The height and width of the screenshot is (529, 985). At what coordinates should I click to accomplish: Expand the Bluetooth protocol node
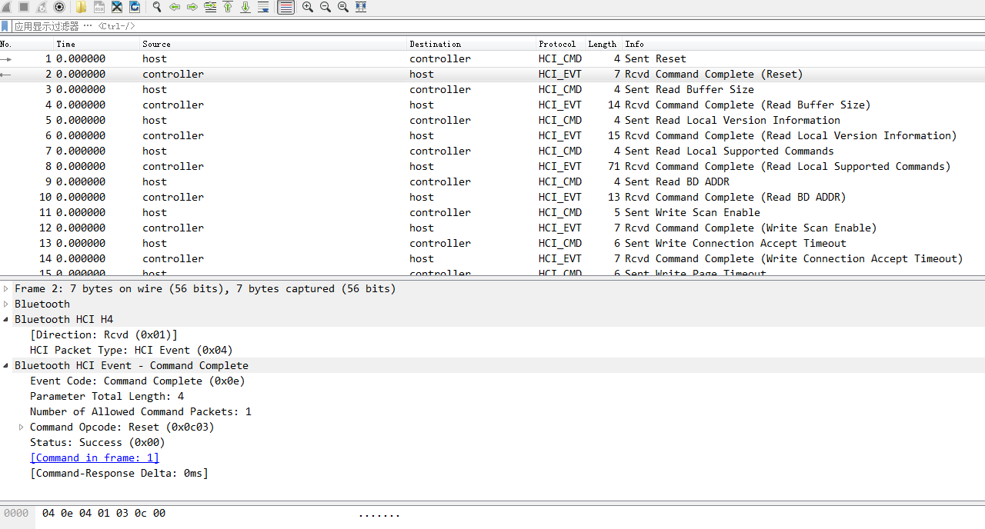point(5,304)
